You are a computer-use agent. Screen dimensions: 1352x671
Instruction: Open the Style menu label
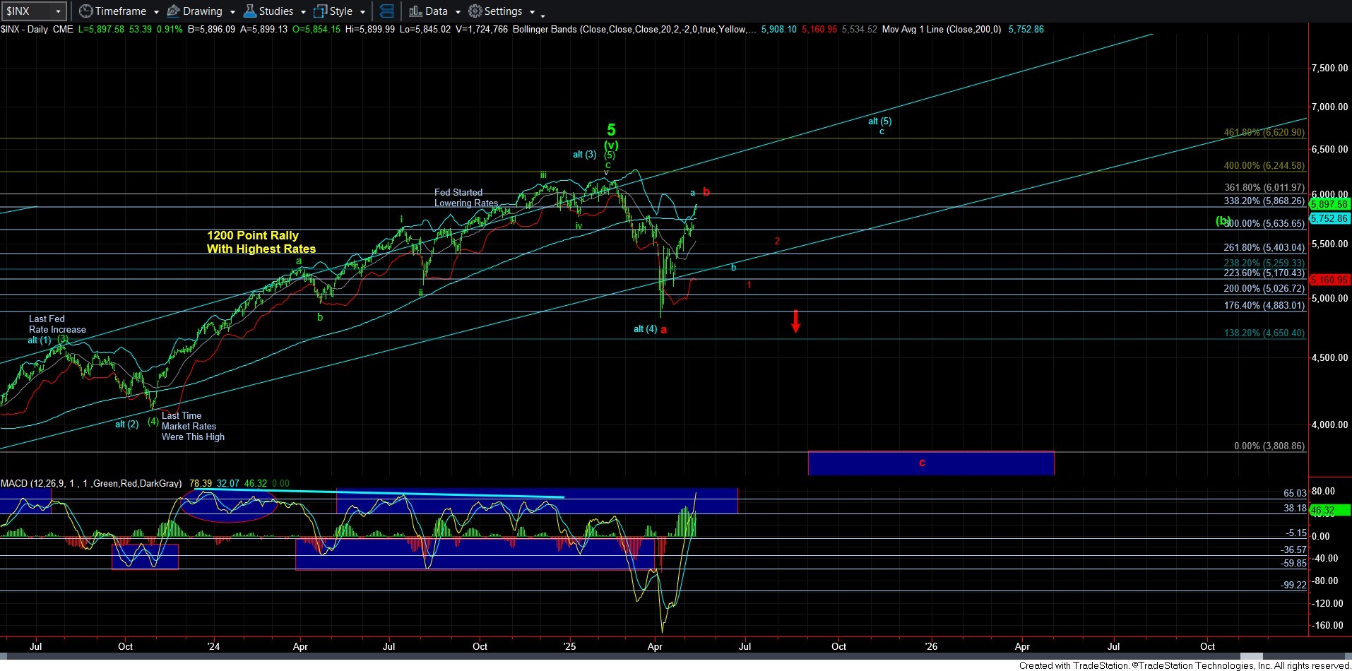pyautogui.click(x=341, y=11)
